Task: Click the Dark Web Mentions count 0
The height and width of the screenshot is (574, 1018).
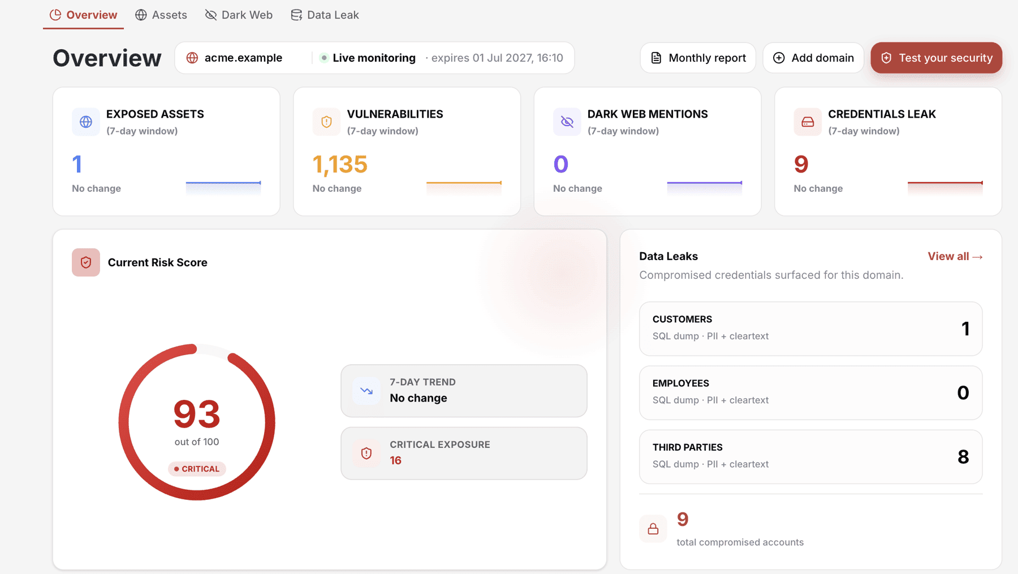Action: [x=560, y=165]
